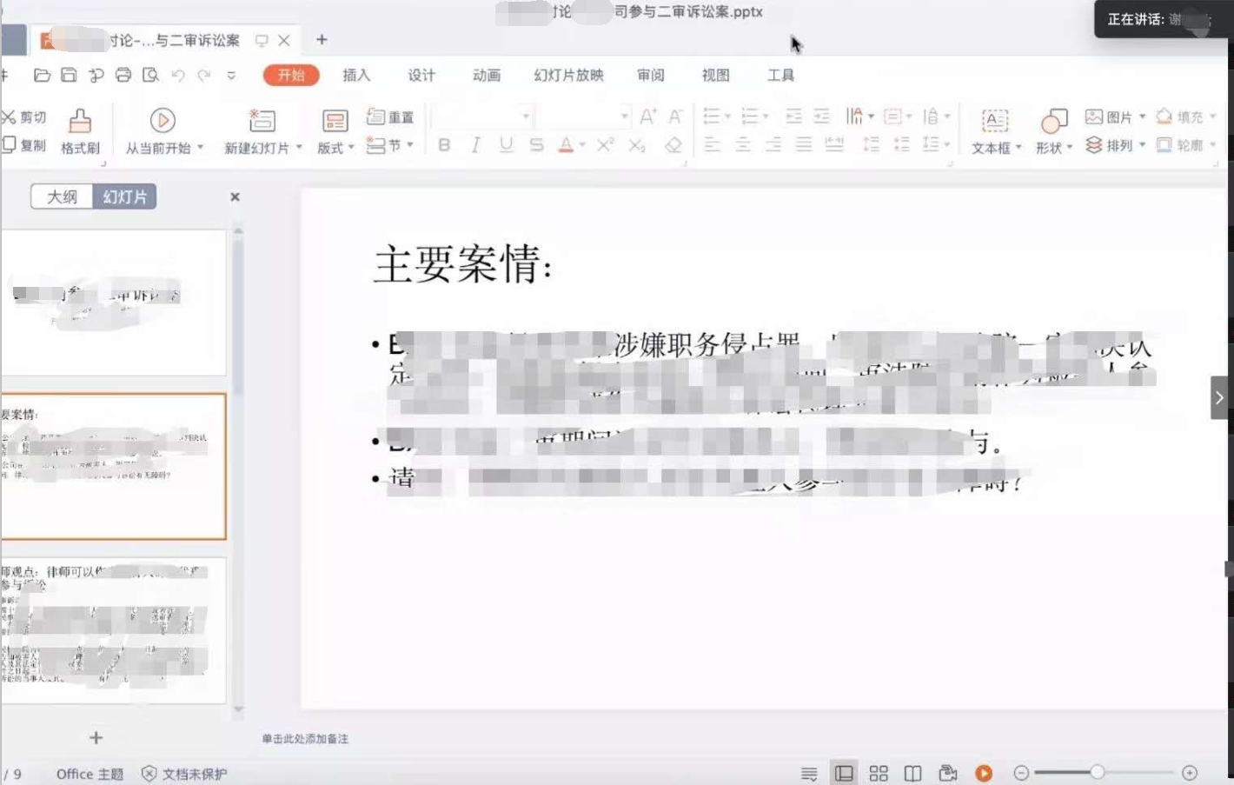Center-align the text
This screenshot has height=785, width=1234.
[743, 145]
